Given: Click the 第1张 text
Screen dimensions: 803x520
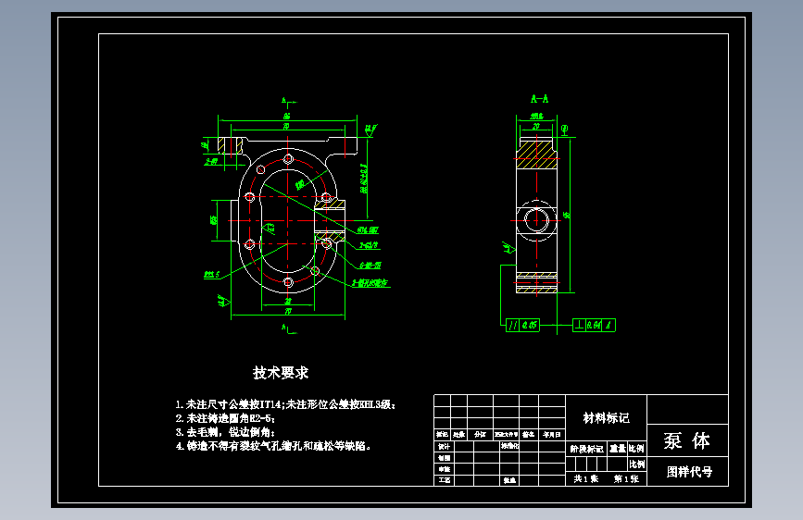Looking at the screenshot, I should point(626,478).
